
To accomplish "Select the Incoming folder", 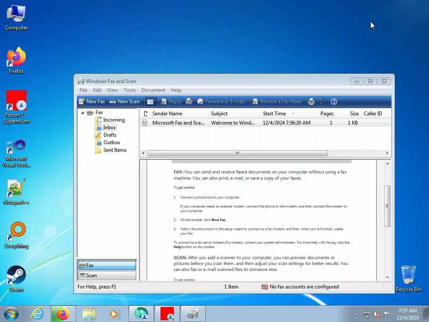I will point(110,120).
